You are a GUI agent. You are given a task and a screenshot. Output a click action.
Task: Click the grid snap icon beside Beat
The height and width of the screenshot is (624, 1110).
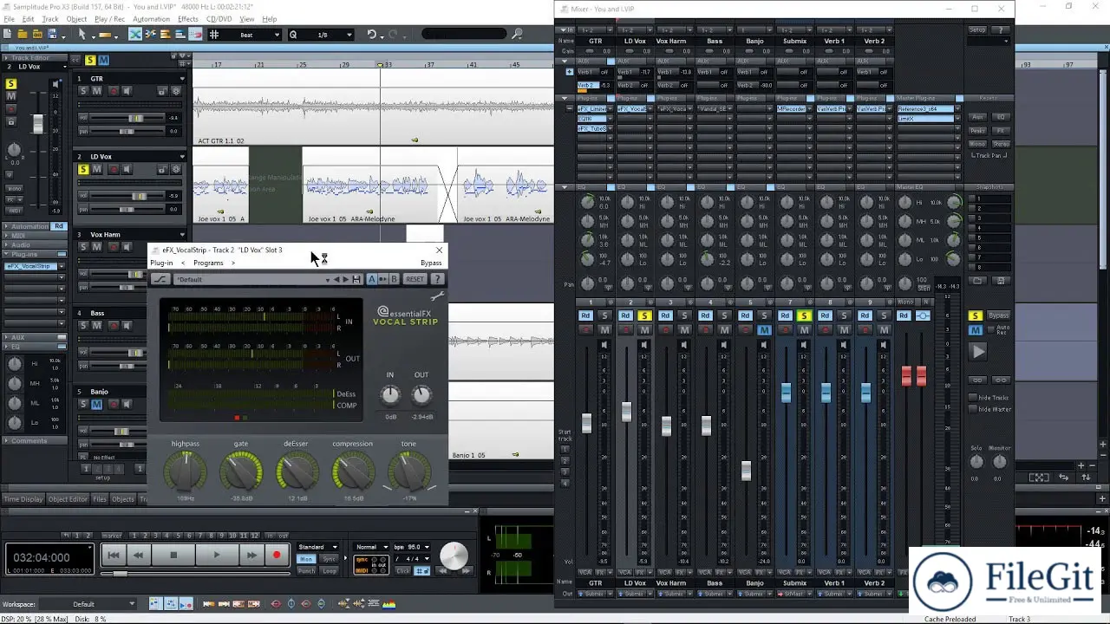214,35
